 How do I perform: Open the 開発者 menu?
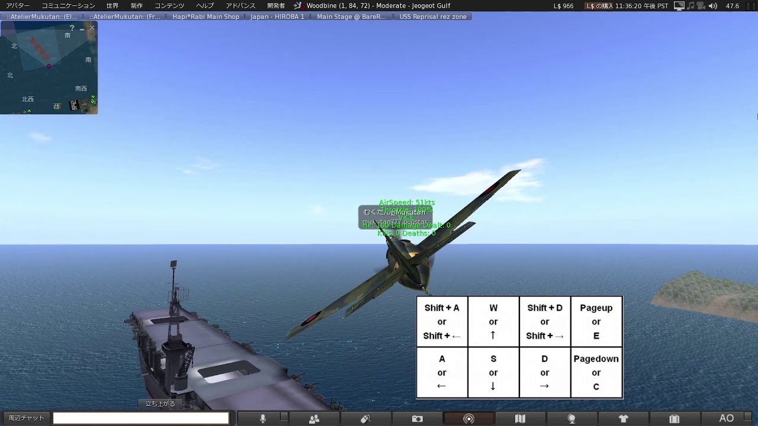276,6
